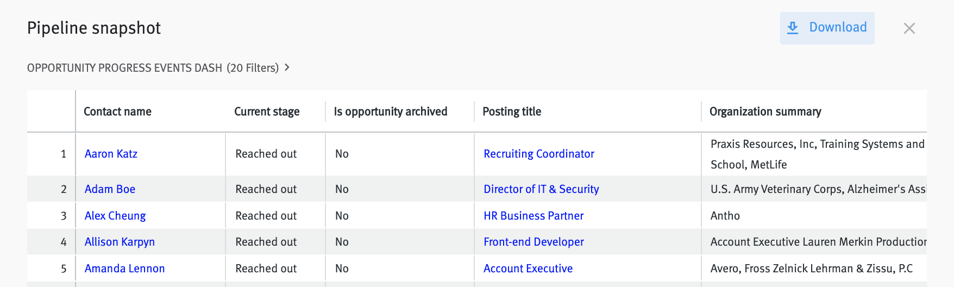Open Alex Cheung contact link

pyautogui.click(x=115, y=216)
